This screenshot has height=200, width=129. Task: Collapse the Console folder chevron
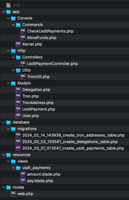(x=8, y=18)
